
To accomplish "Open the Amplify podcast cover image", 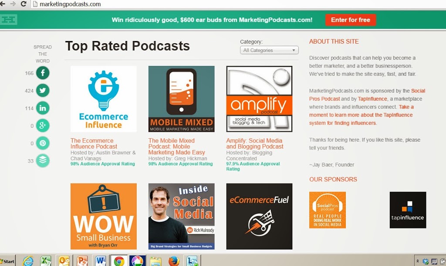I will (x=259, y=99).
